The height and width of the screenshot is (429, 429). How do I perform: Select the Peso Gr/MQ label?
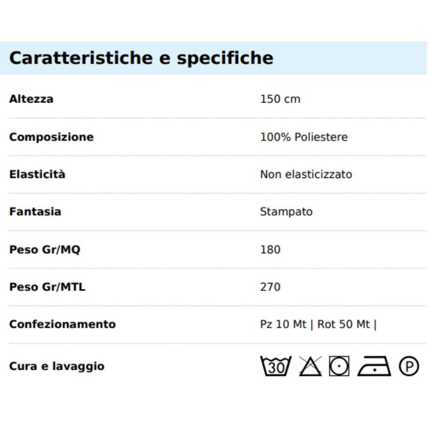point(45,249)
